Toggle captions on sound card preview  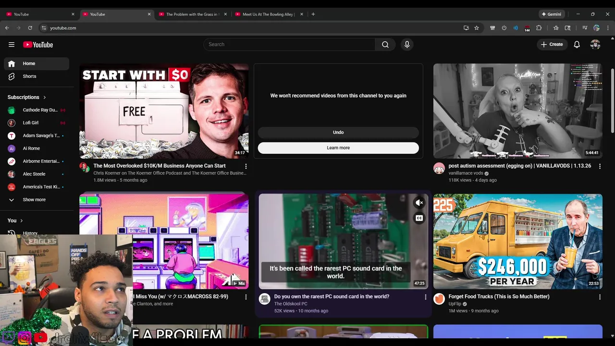click(419, 218)
